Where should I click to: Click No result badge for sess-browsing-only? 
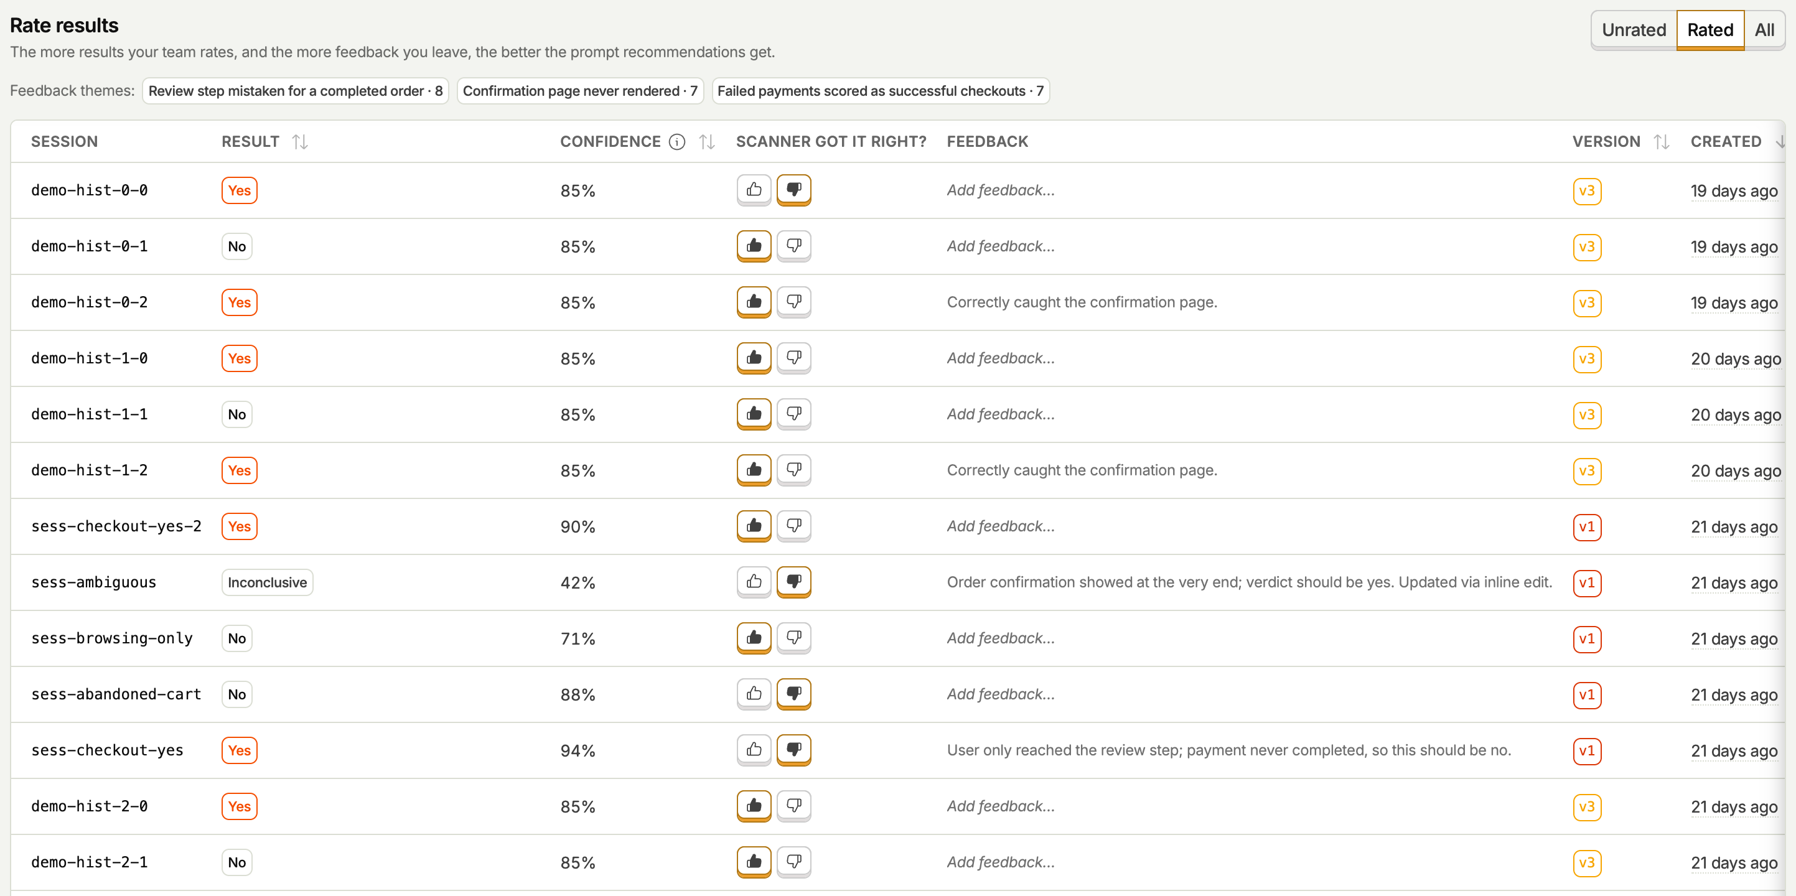coord(236,638)
